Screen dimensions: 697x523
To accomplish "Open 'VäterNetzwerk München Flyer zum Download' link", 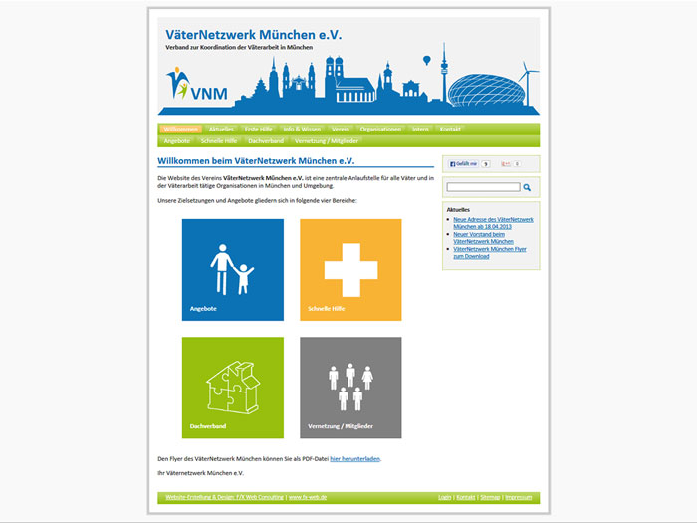I will tap(490, 253).
